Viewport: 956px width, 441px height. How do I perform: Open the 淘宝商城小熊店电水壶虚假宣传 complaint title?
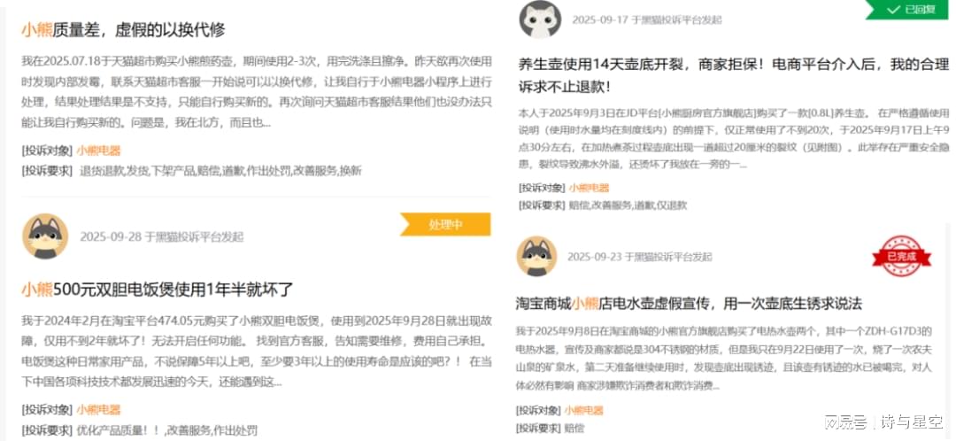689,303
